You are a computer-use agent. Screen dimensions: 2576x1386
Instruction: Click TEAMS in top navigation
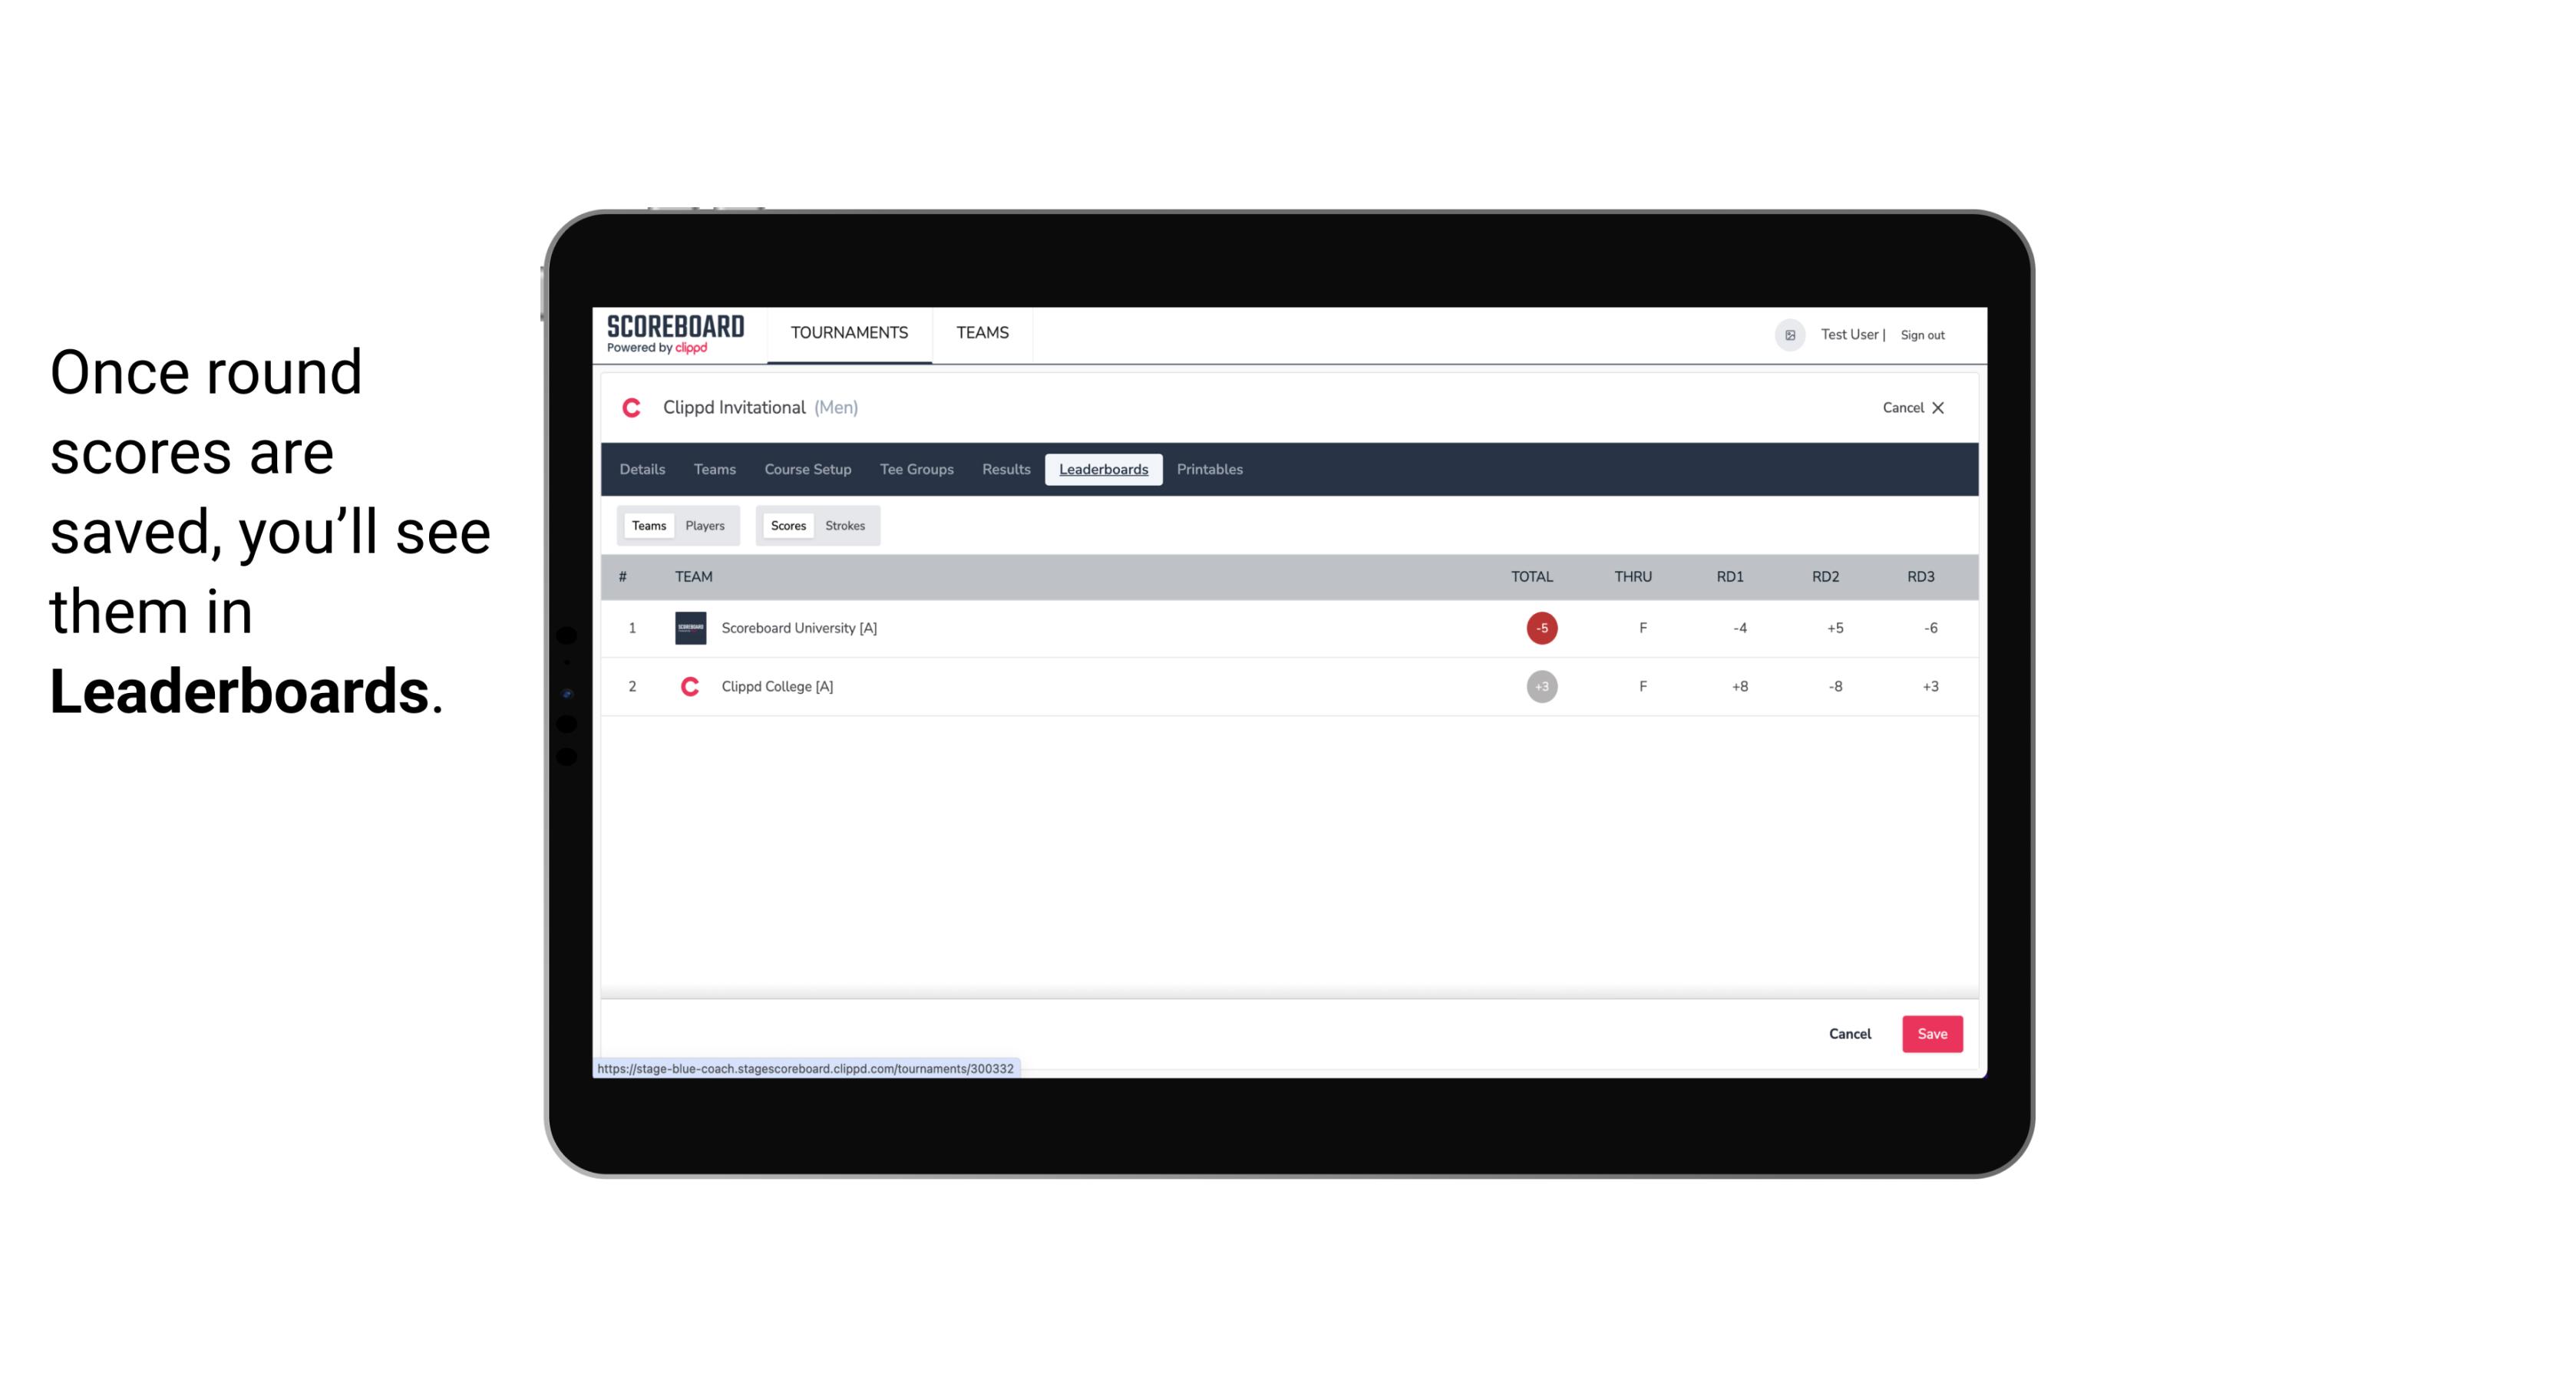[x=982, y=333]
